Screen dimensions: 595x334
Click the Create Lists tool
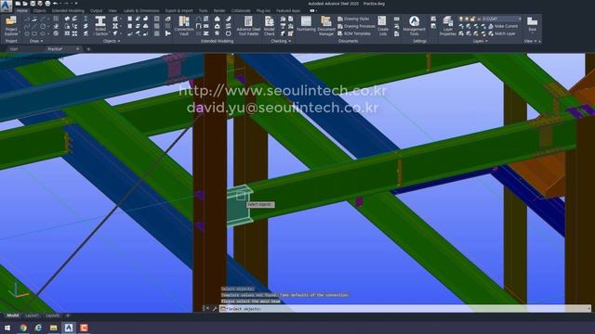[x=382, y=26]
